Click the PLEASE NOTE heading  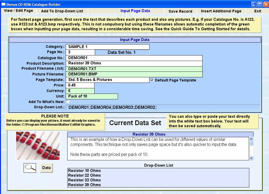[x=55, y=116]
